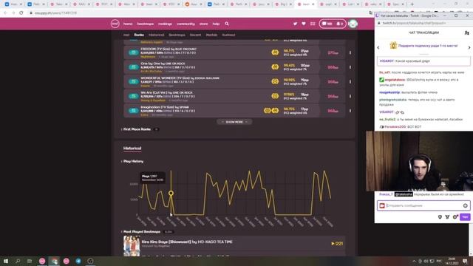This screenshot has height=266, width=473.
Task: Open Telegram from the taskbar
Action: [78, 261]
